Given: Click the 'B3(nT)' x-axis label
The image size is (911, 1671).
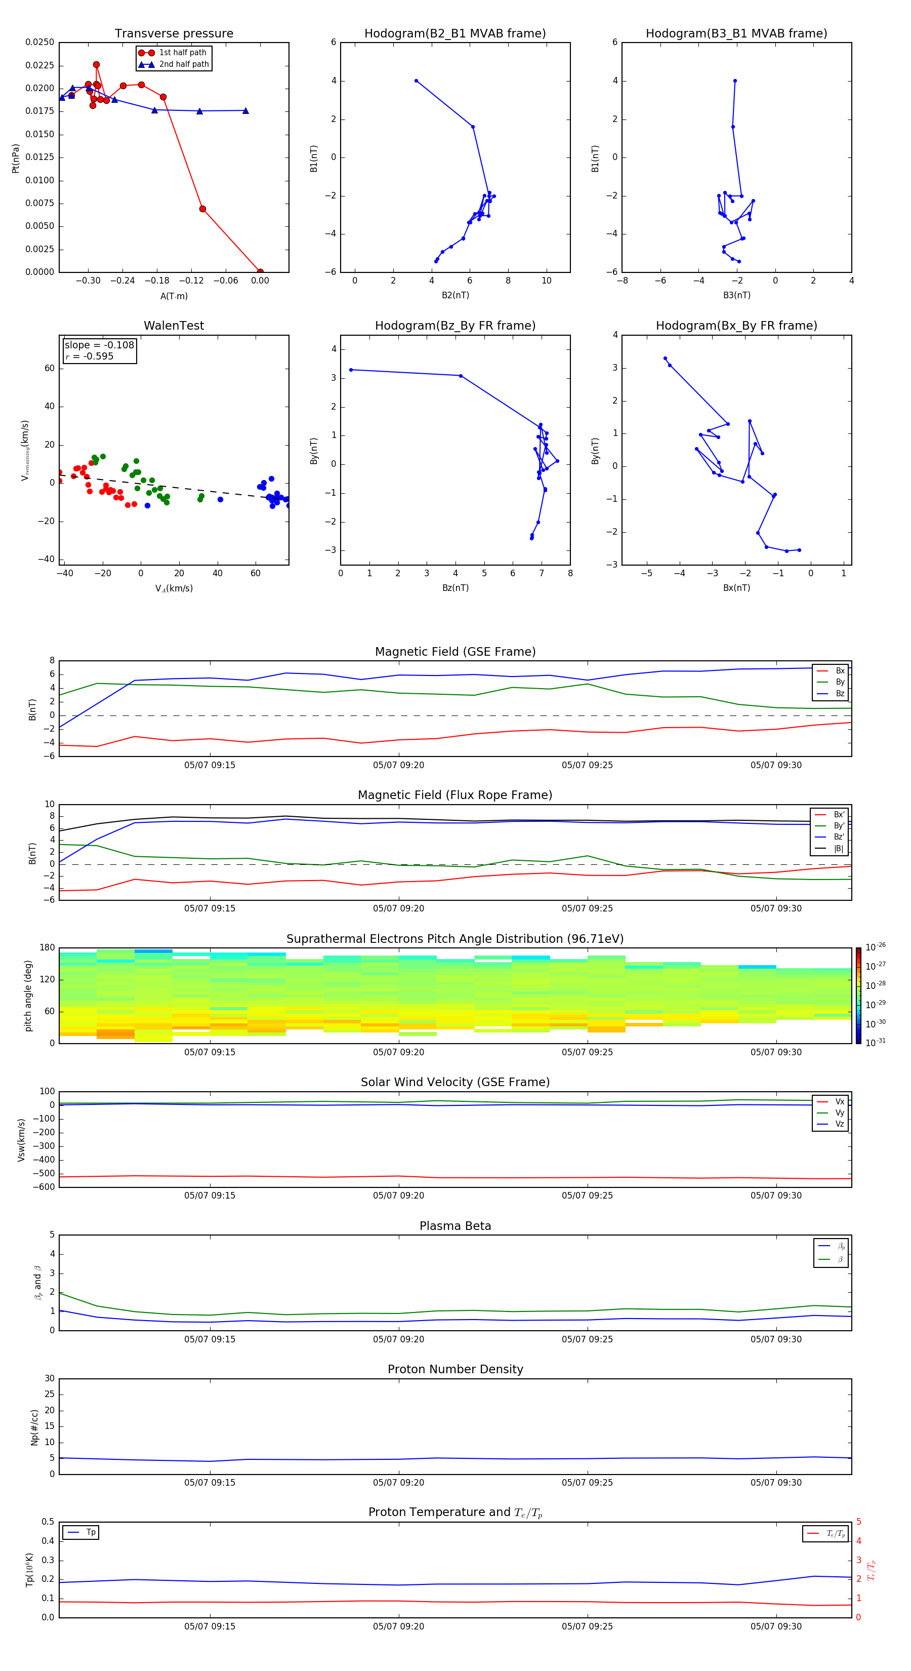Looking at the screenshot, I should click(x=736, y=295).
